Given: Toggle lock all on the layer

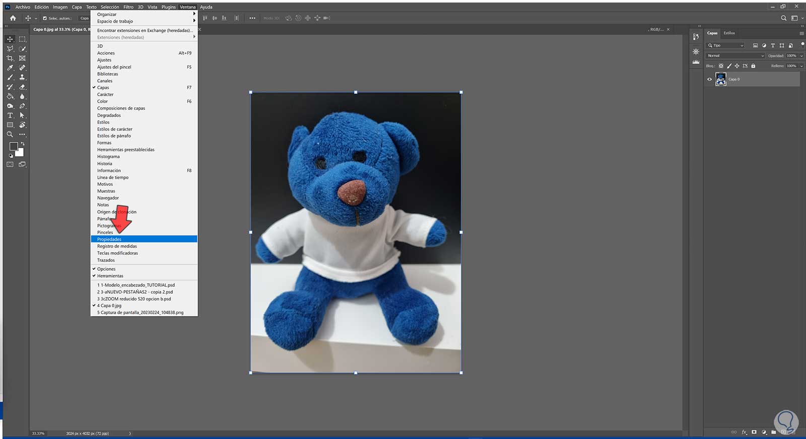Looking at the screenshot, I should click(x=753, y=66).
